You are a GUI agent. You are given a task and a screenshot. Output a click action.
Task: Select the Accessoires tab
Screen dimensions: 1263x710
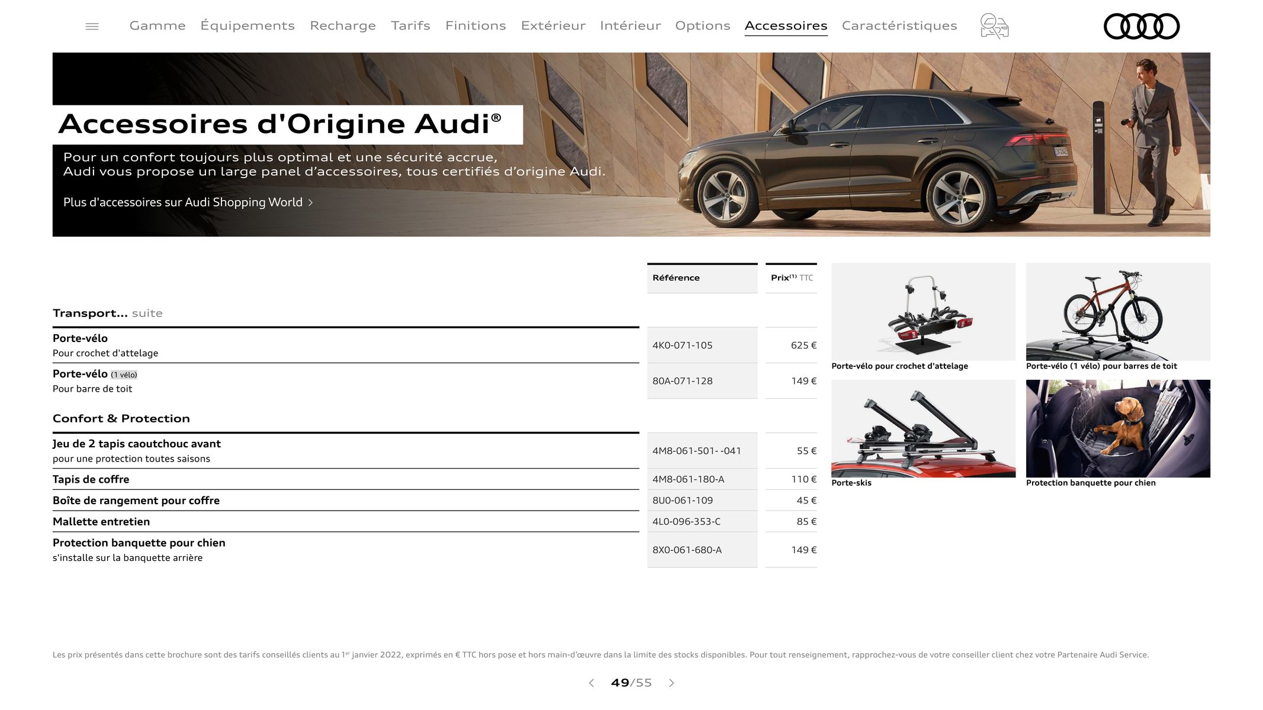[786, 25]
